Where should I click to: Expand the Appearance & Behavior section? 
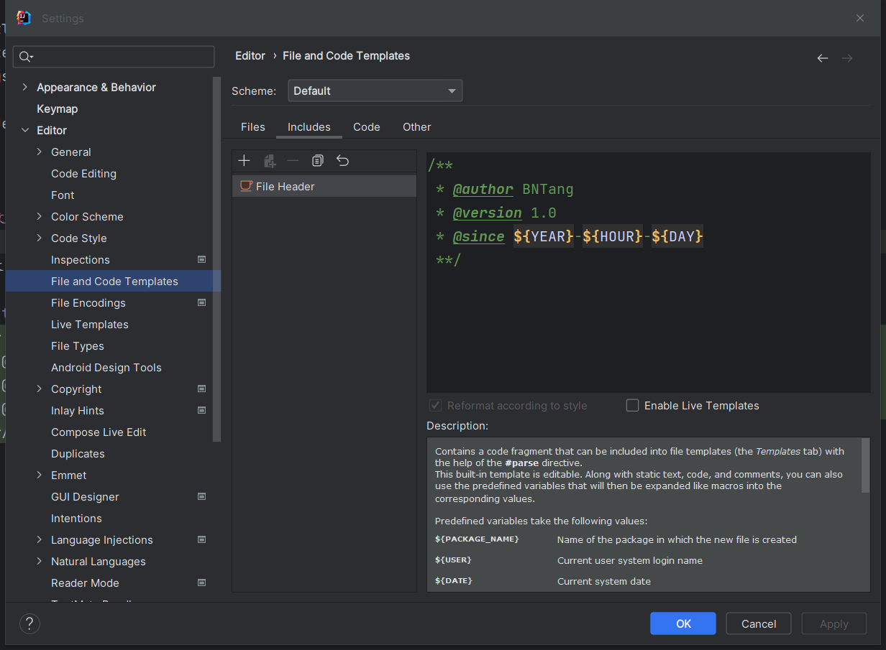(24, 87)
